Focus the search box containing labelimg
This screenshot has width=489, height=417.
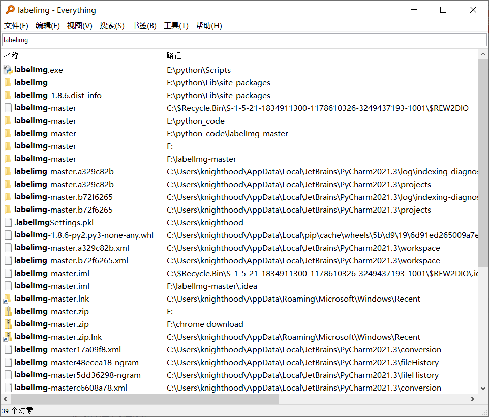[x=244, y=40]
